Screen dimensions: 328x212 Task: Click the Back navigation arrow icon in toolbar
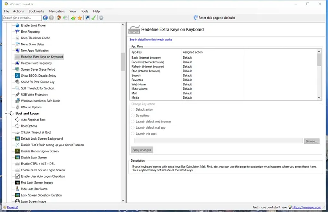pyautogui.click(x=45, y=18)
